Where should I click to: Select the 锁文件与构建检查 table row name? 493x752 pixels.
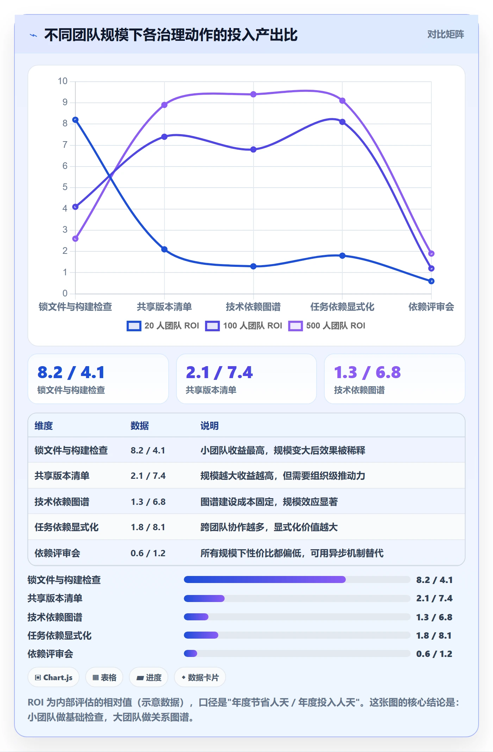pos(71,450)
